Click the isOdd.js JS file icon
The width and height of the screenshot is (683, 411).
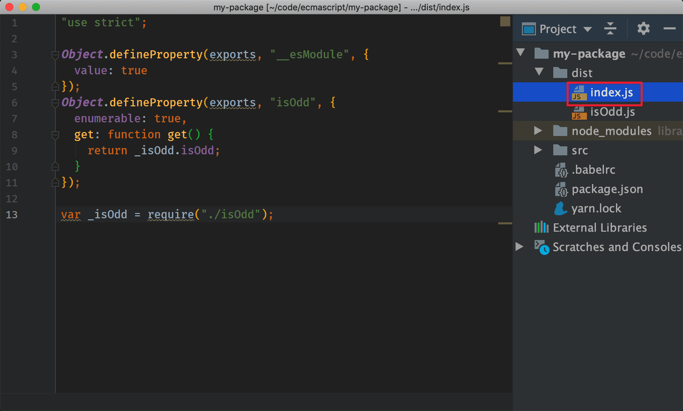coord(579,112)
